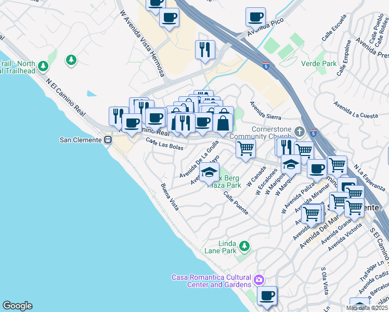Image resolution: width=389 pixels, height=312 pixels.
Task: Open school marker above Max Berg Plaza Park
Action: 209,172
